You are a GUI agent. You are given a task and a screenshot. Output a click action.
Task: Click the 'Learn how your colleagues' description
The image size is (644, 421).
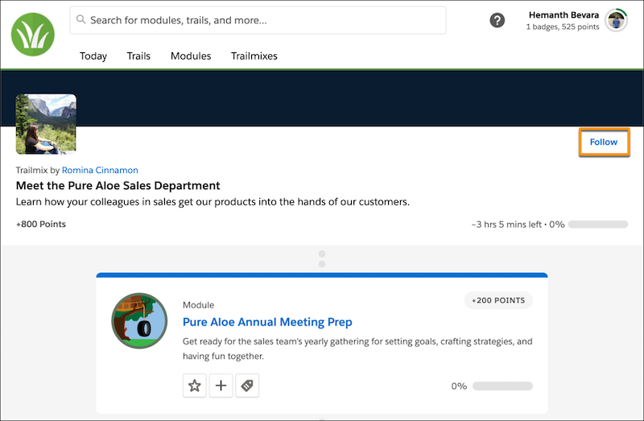pyautogui.click(x=213, y=202)
